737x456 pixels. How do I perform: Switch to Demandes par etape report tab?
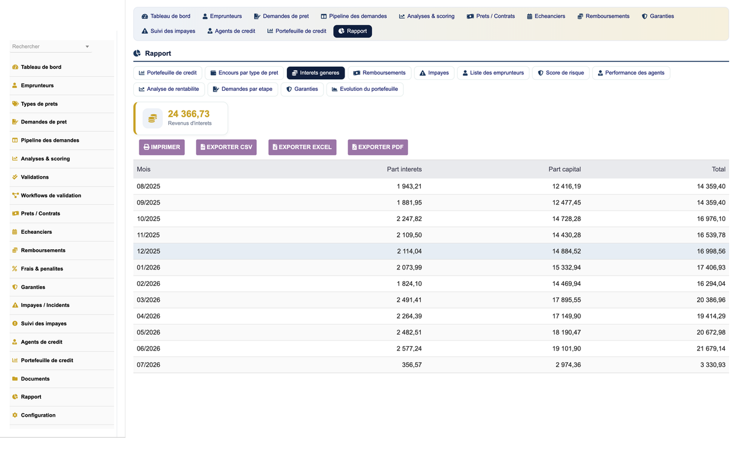click(x=243, y=89)
